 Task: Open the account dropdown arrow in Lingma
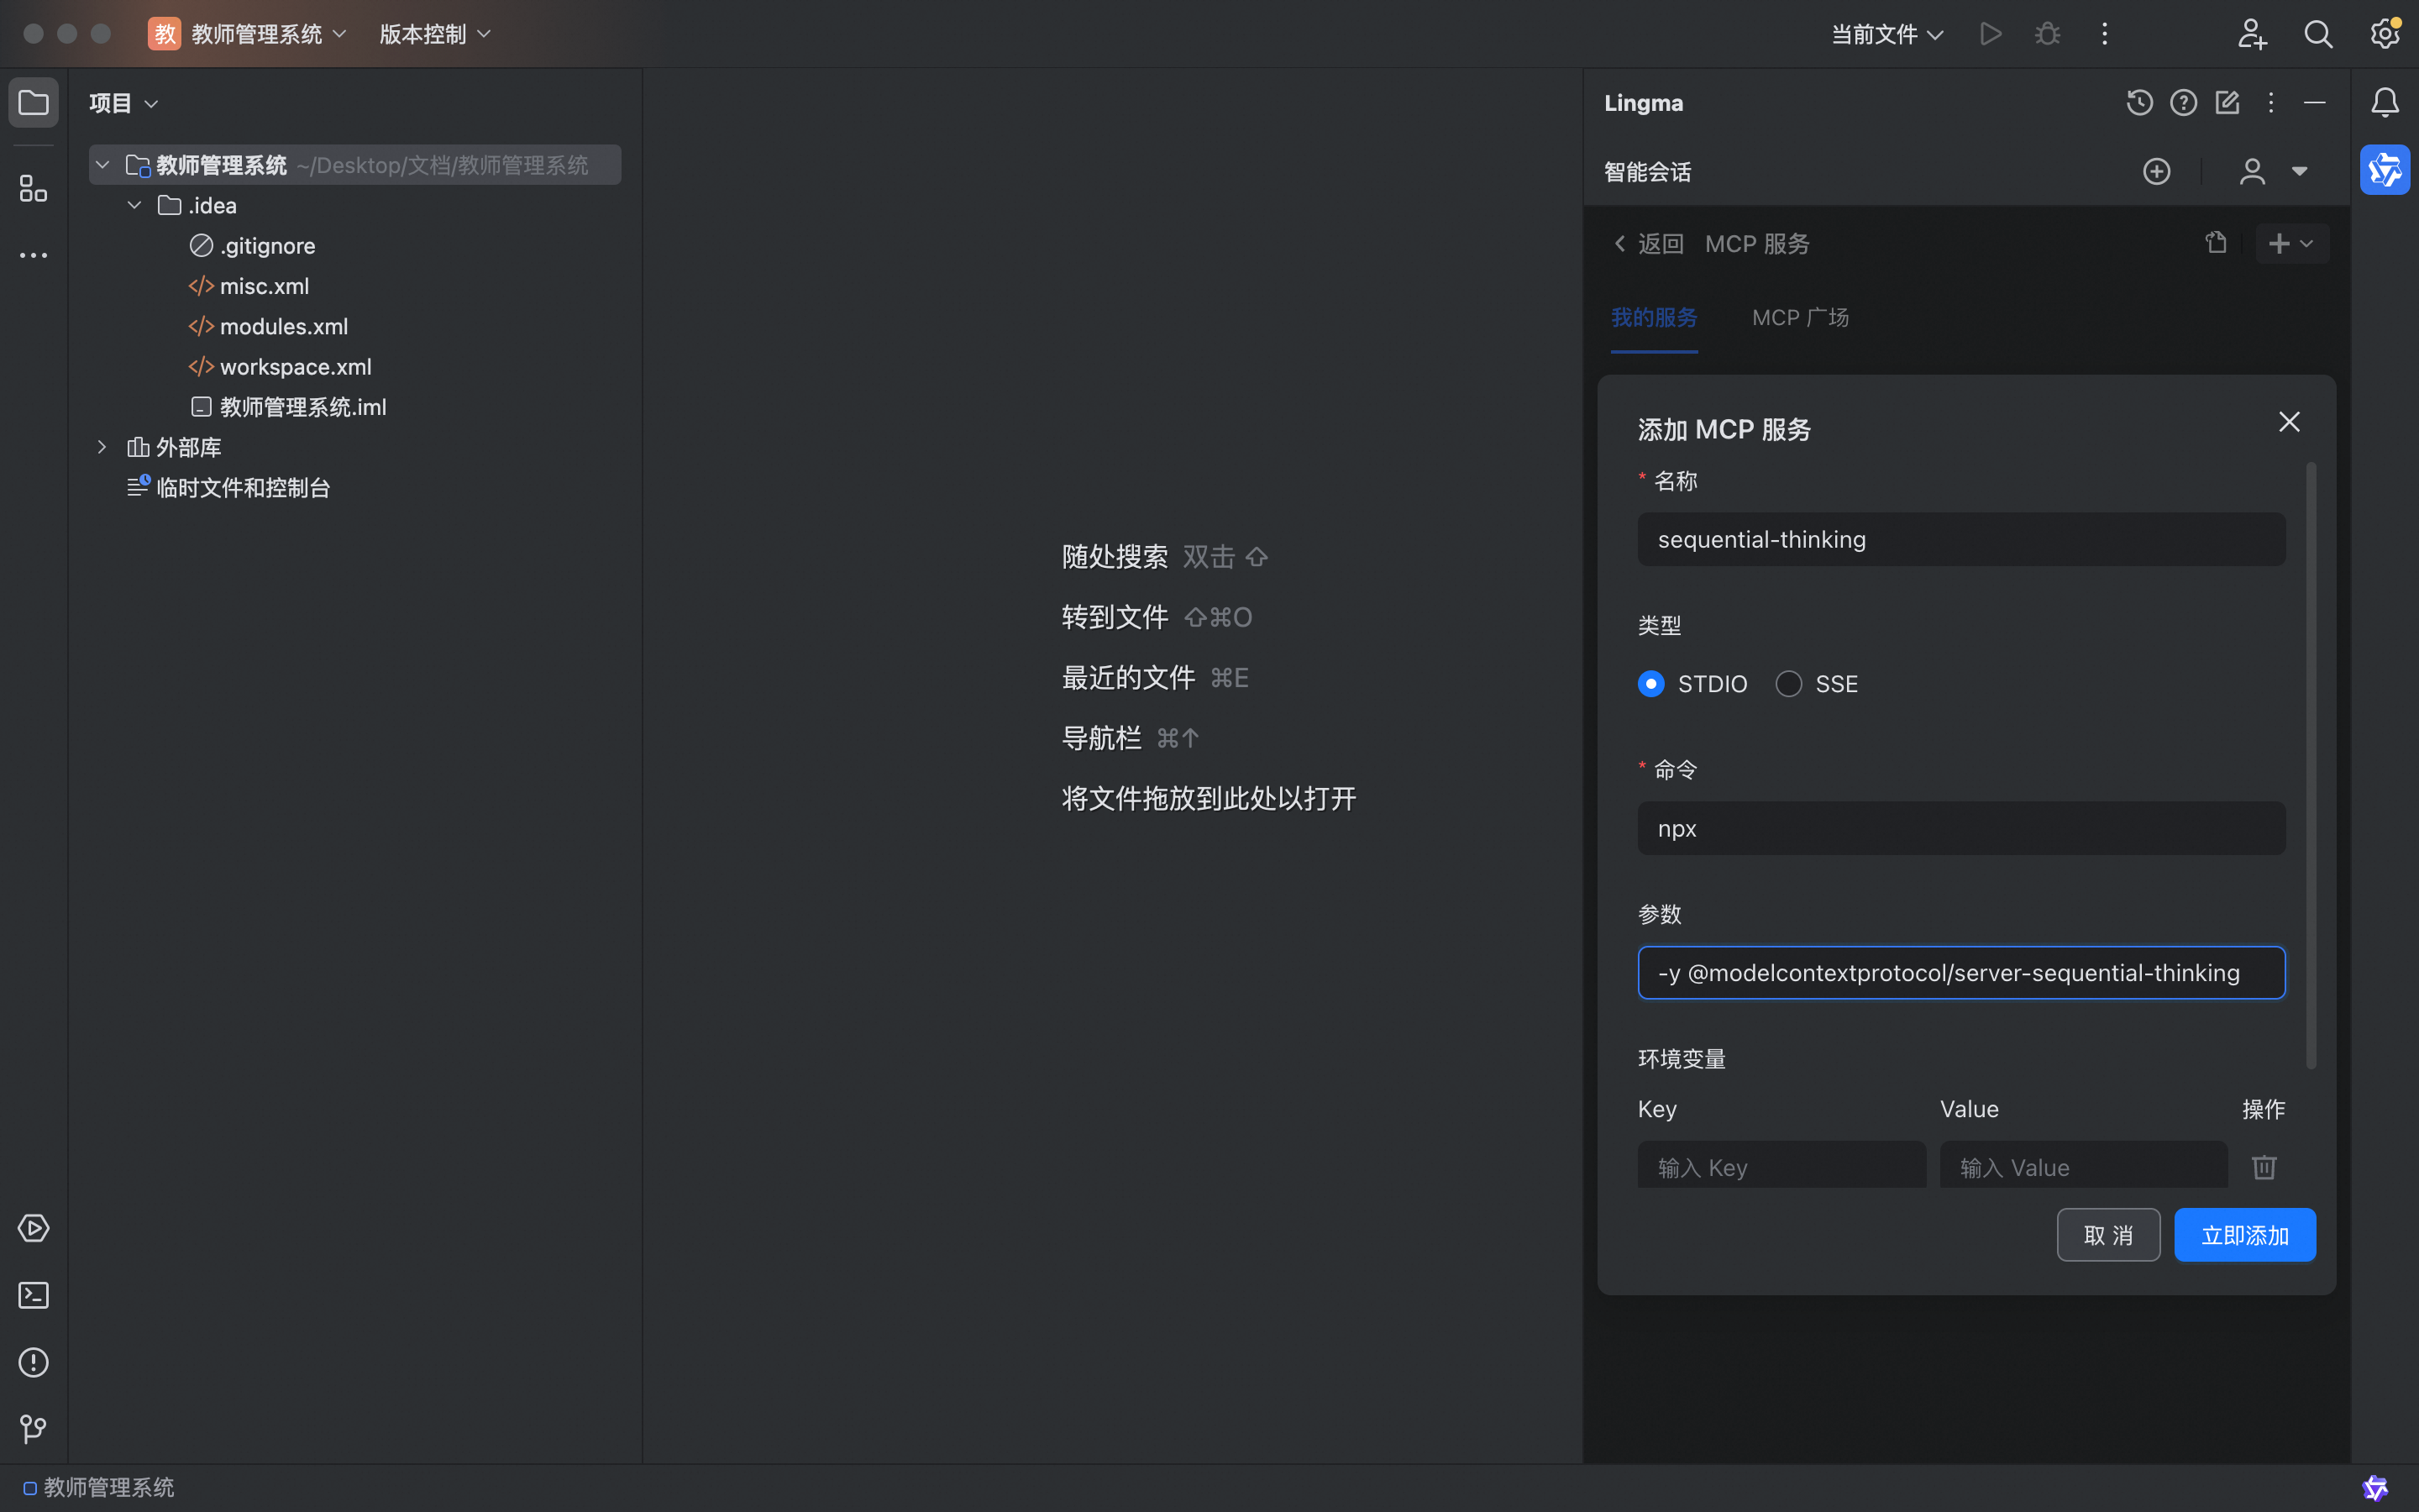pos(2299,171)
